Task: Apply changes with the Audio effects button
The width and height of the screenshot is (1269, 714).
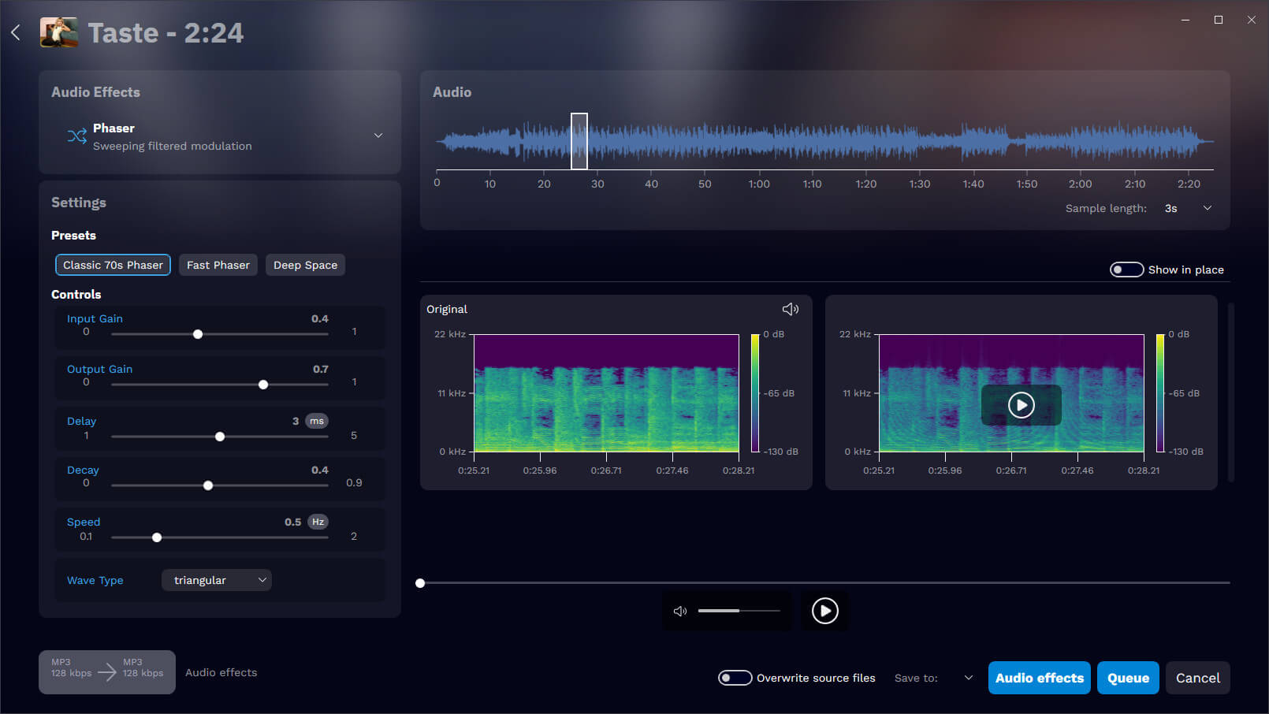Action: [1039, 678]
